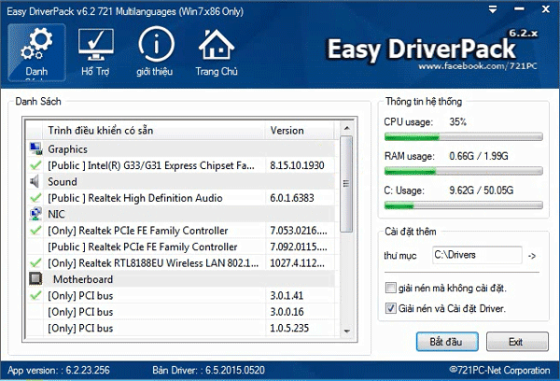Click version 7.092.0115 cell
The height and width of the screenshot is (381, 560).
pyautogui.click(x=299, y=247)
